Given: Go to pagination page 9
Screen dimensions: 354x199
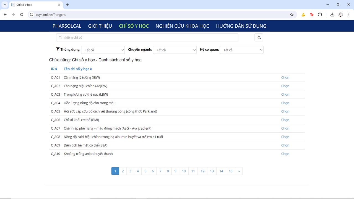Looking at the screenshot, I should [x=175, y=171].
